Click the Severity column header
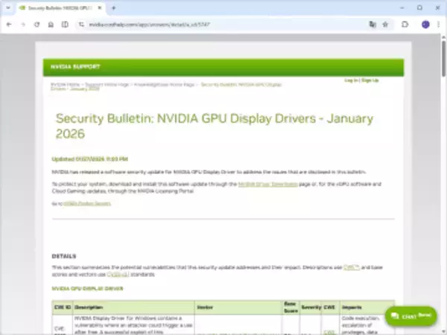This screenshot has width=447, height=335. pos(311,307)
